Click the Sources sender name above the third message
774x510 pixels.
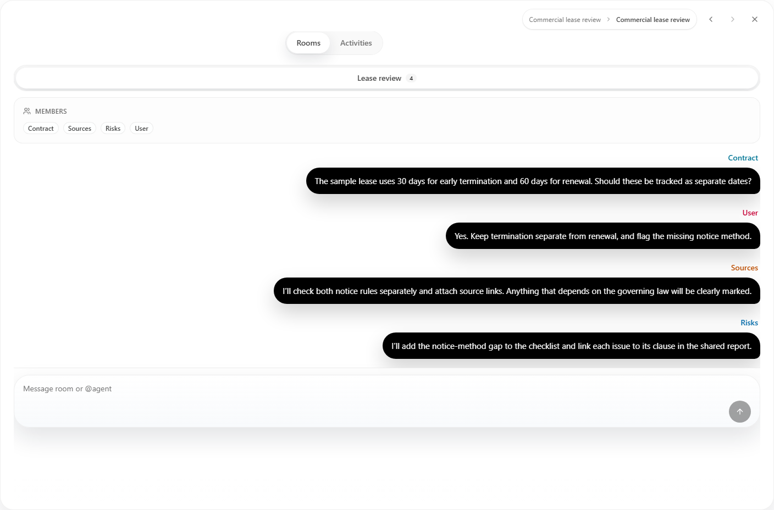pos(744,268)
